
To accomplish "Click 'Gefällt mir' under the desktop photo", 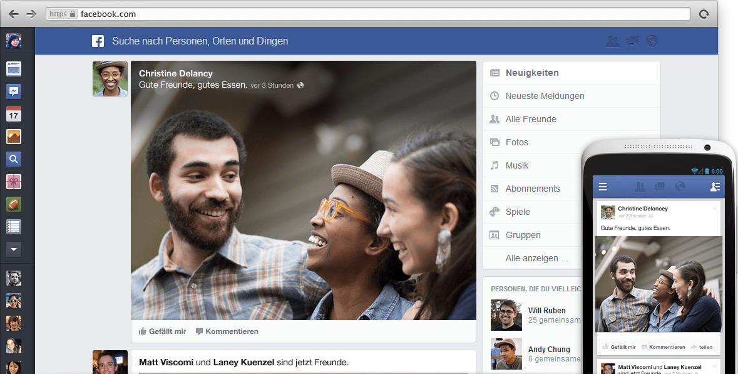I will 163,331.
